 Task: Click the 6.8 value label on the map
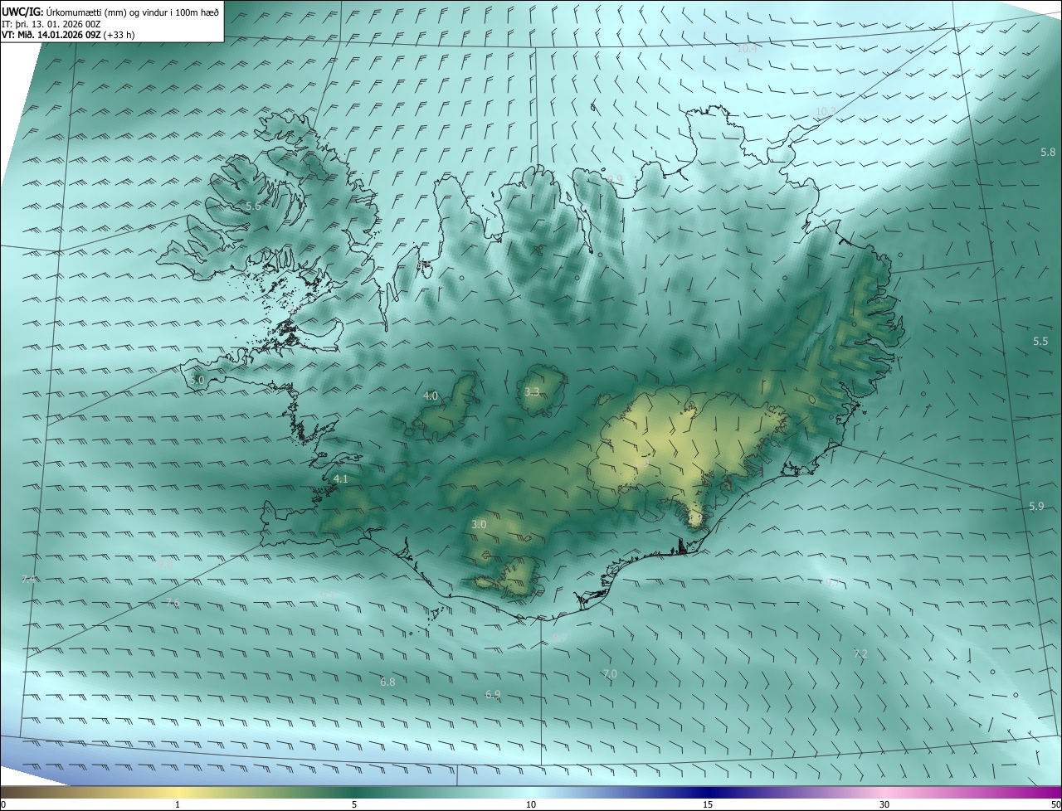387,682
